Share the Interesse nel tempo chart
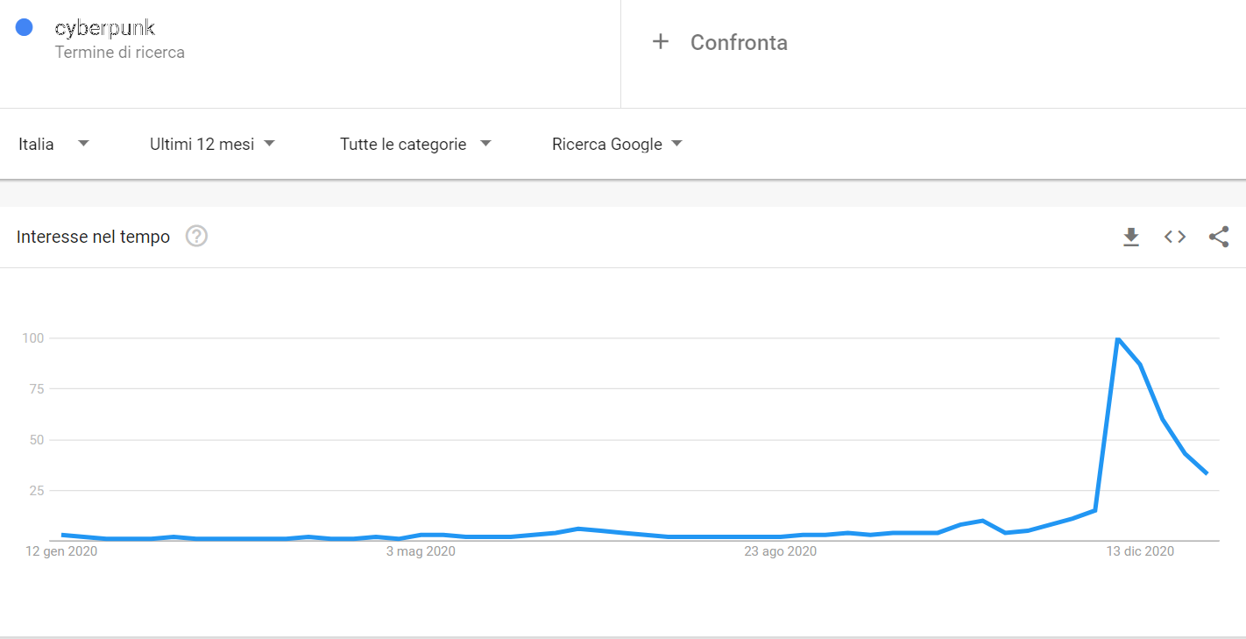Image resolution: width=1246 pixels, height=639 pixels. 1219,237
